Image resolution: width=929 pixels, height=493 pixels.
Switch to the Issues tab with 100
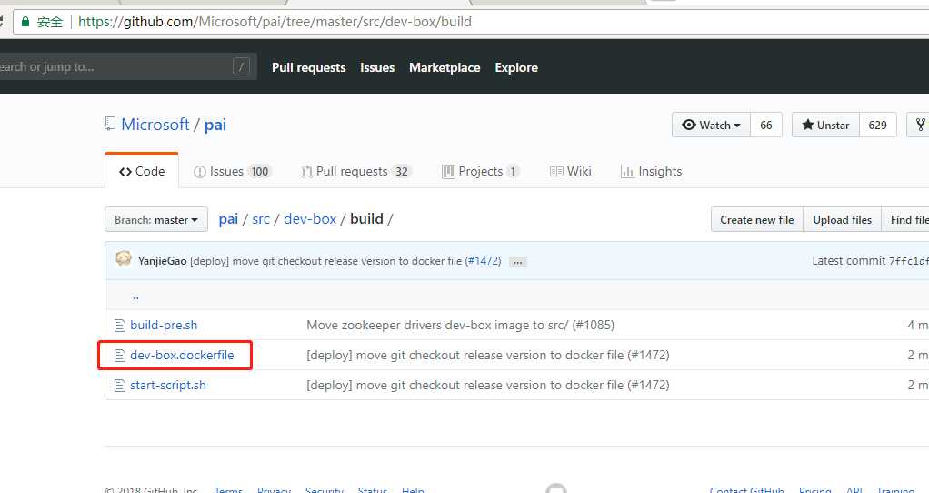tap(232, 171)
